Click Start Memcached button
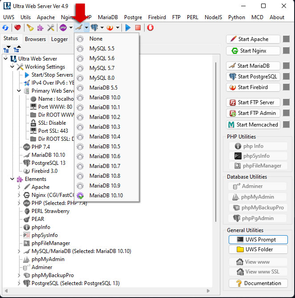295x298 pixels. tap(253, 125)
